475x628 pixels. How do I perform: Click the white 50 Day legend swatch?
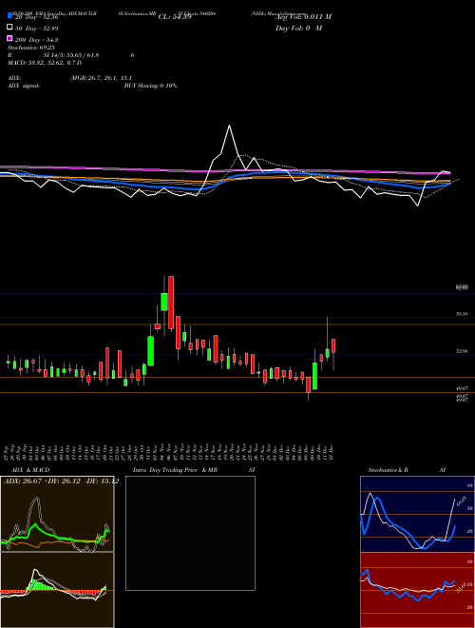click(10, 28)
